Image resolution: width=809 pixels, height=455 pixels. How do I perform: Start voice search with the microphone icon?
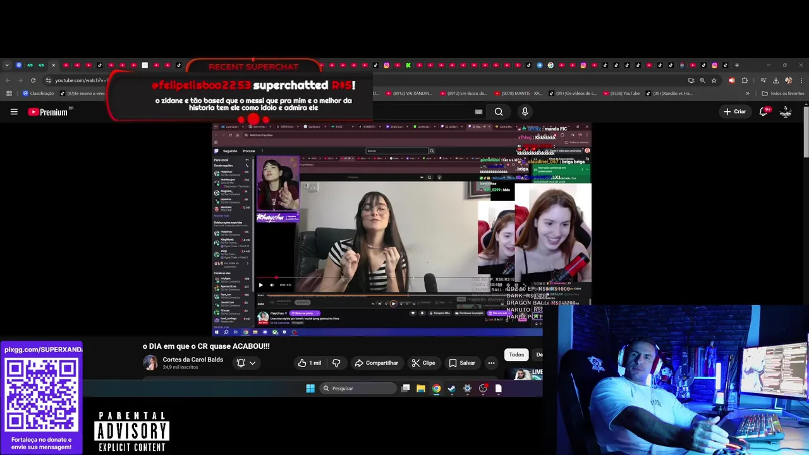525,112
